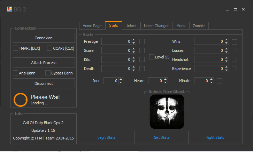Tick the checkbox next to Score
Image resolution: width=253 pixels, height=152 pixels.
(142, 50)
